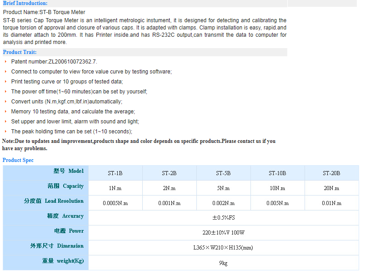This screenshot has width=385, height=274.
Task: Click the 9kg weight value
Action: click(223, 263)
